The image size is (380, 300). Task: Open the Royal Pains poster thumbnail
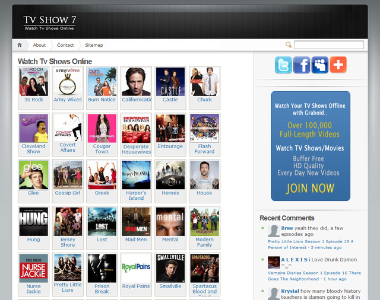click(136, 269)
